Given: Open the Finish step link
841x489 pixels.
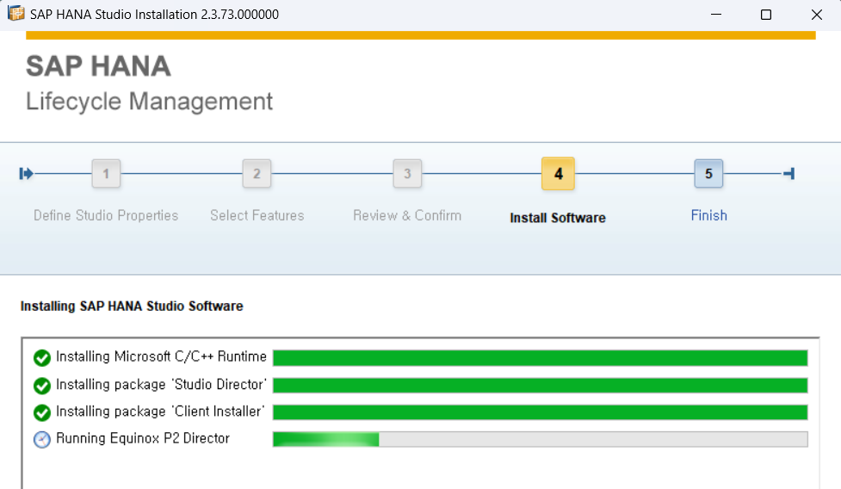Looking at the screenshot, I should pyautogui.click(x=709, y=215).
